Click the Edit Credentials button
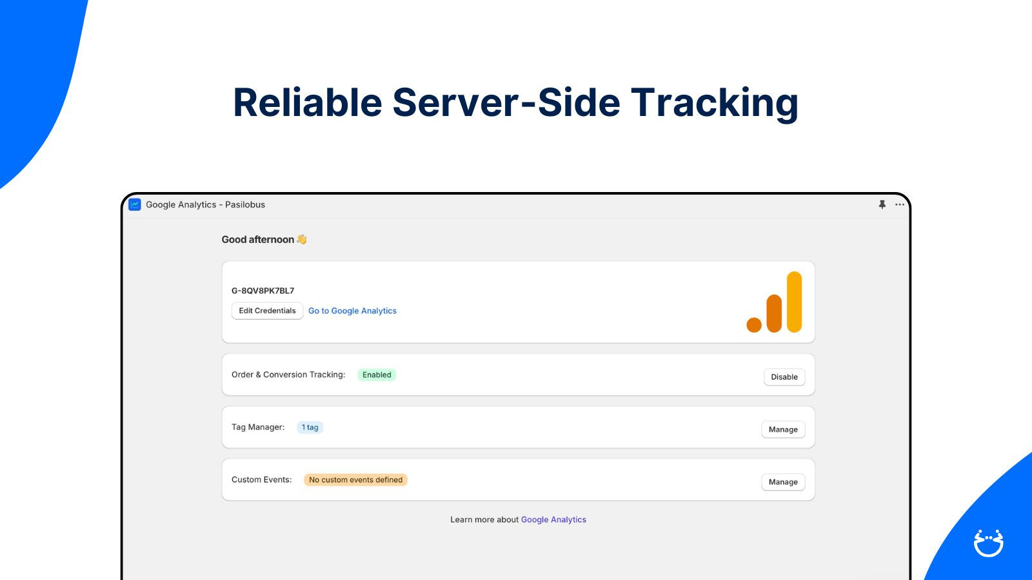1032x580 pixels. [x=267, y=311]
